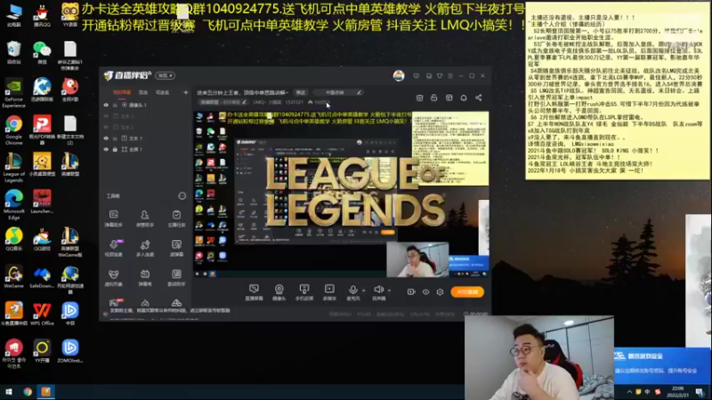Screen dimensions: 712x400
Task: Click the orange 关闭直播 button
Action: click(467, 292)
